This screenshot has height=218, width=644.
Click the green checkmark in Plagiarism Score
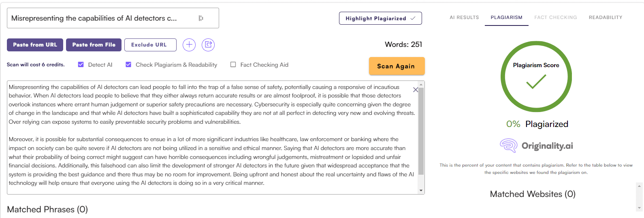[536, 82]
